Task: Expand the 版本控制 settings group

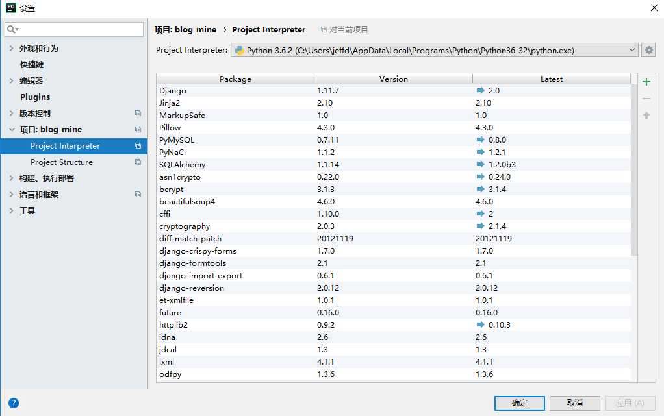Action: (12, 113)
